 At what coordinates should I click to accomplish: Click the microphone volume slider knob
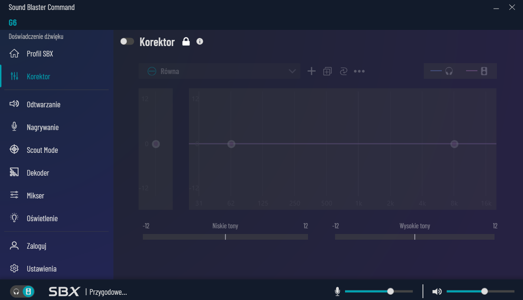pyautogui.click(x=390, y=291)
